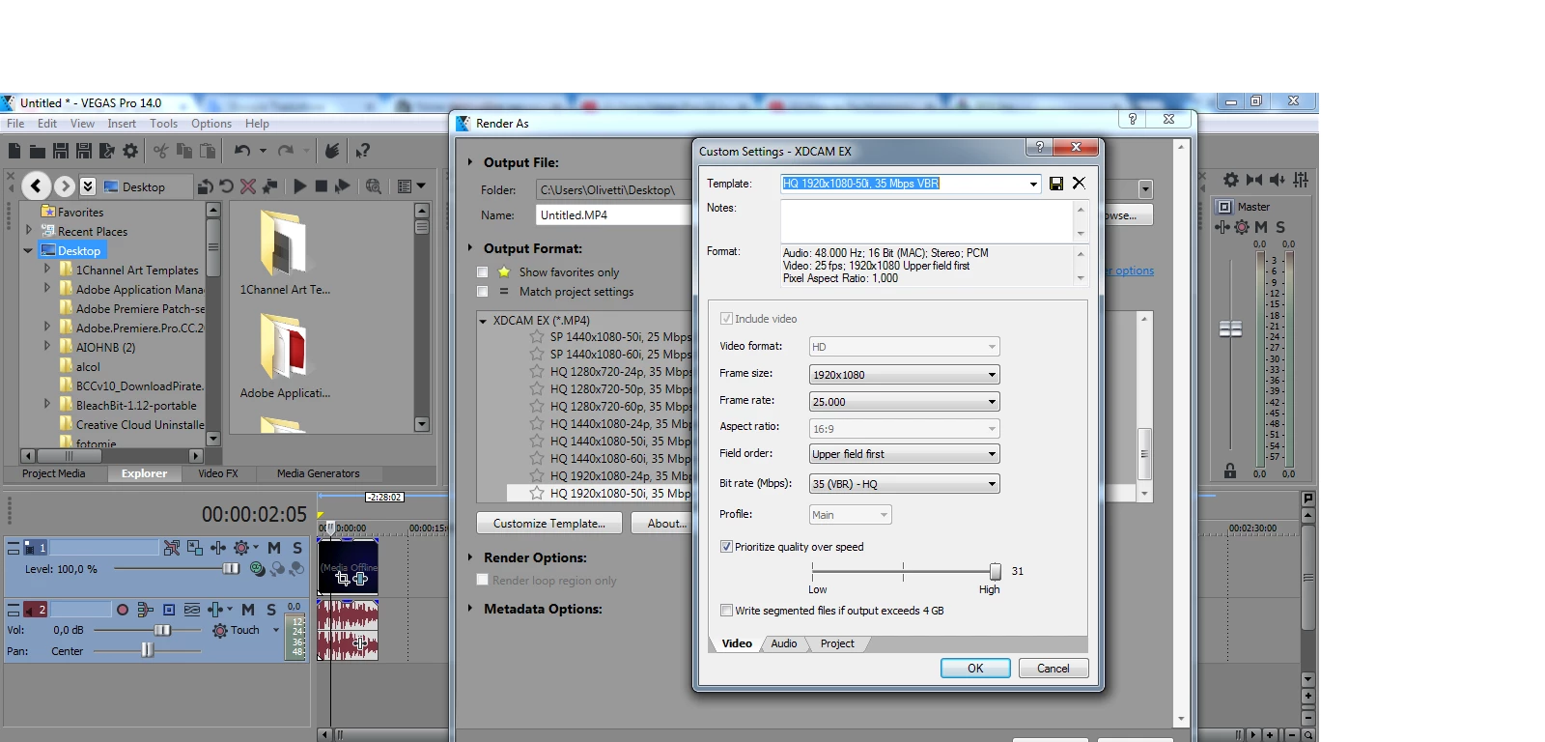The height and width of the screenshot is (742, 1545).
Task: Click the About... button in Render As
Action: point(667,523)
